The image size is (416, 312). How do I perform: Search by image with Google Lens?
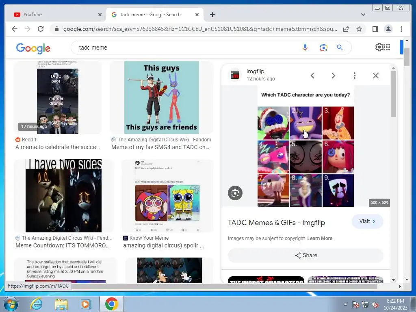323,48
